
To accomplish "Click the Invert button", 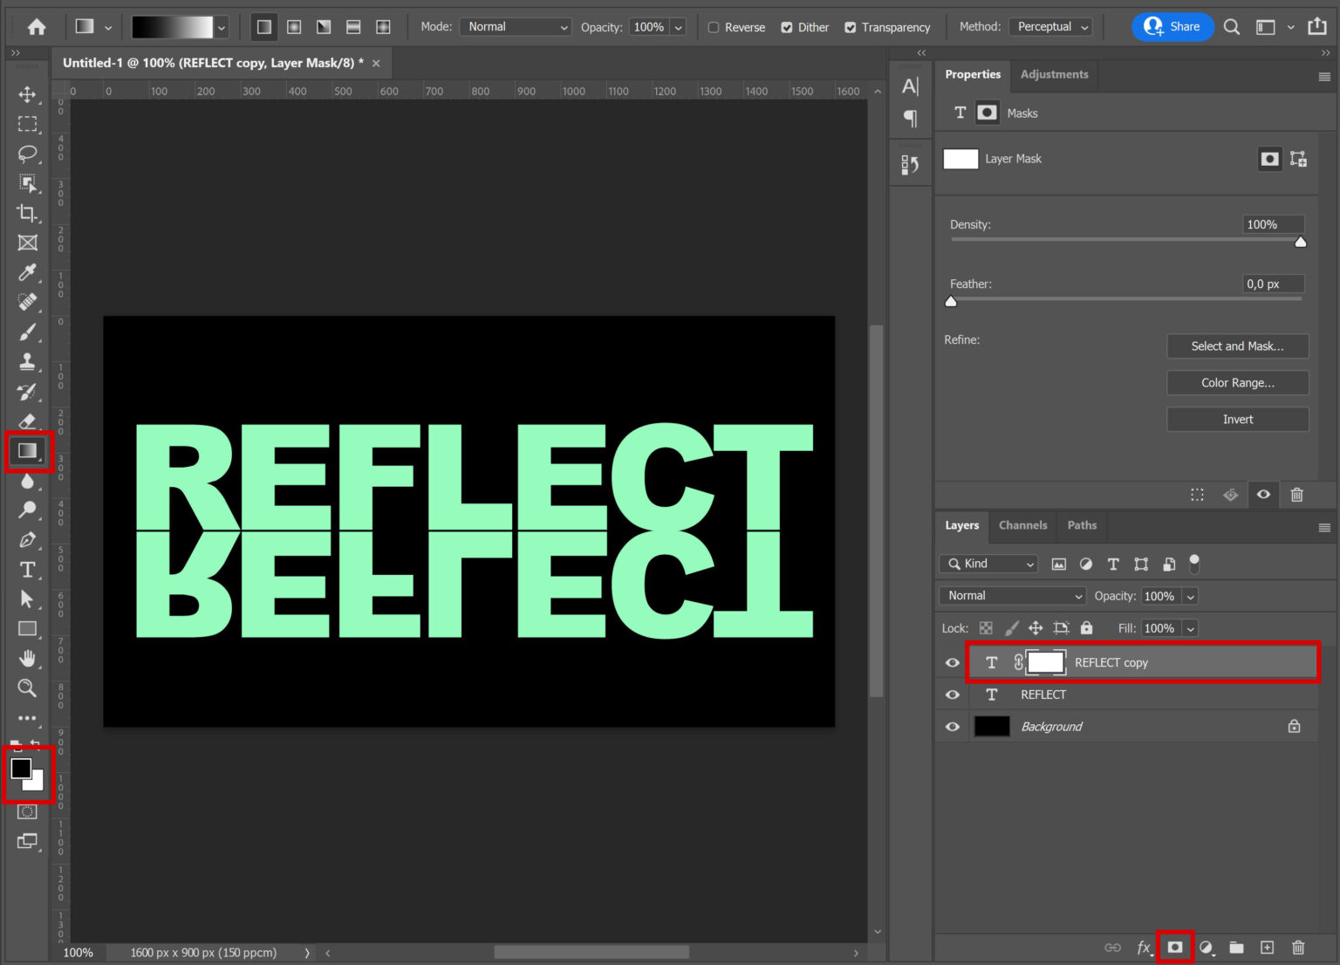I will coord(1237,419).
